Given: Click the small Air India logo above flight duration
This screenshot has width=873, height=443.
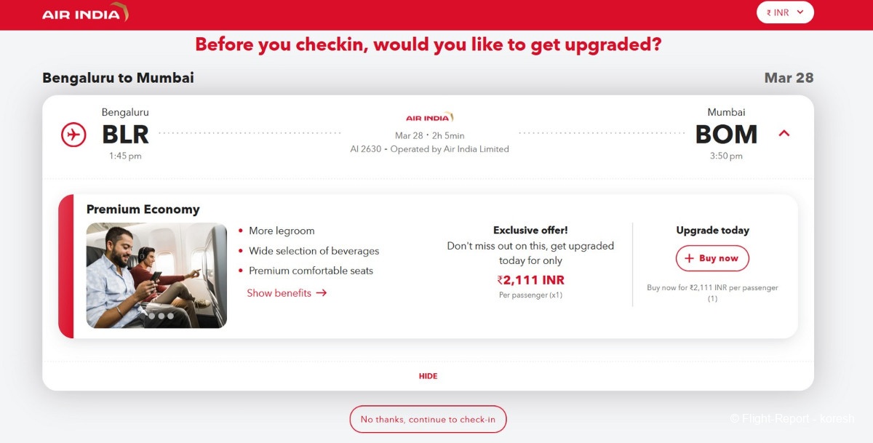Looking at the screenshot, I should point(429,117).
